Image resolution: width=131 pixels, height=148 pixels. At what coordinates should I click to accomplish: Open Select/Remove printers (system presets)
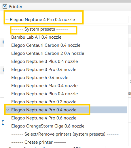65,134
